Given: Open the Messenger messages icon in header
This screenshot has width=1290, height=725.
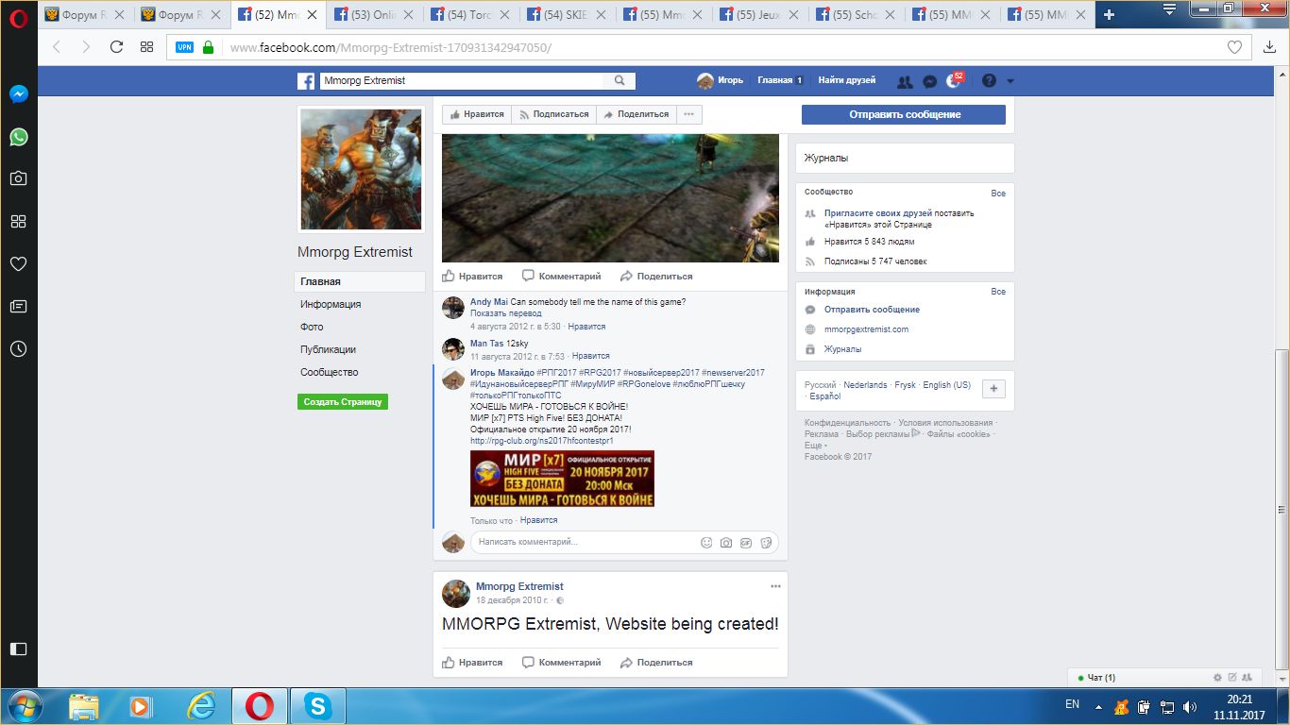Looking at the screenshot, I should click(929, 81).
